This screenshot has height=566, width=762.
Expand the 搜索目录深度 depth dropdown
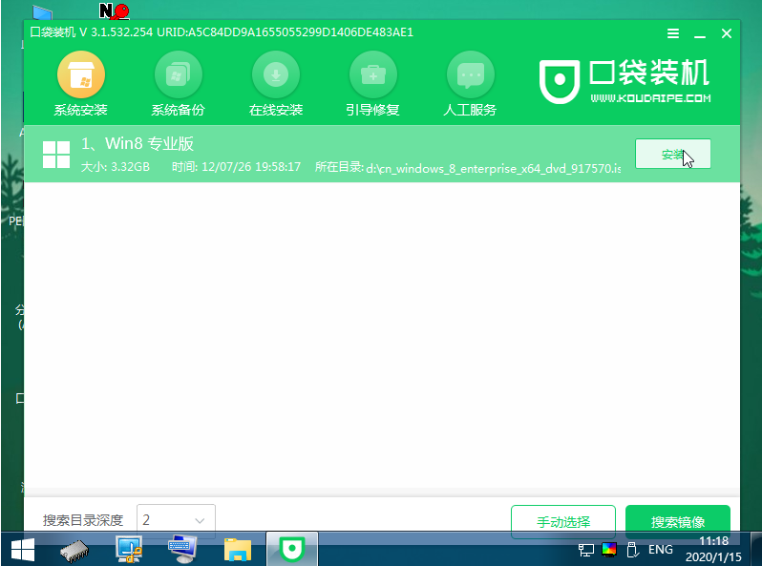(176, 520)
